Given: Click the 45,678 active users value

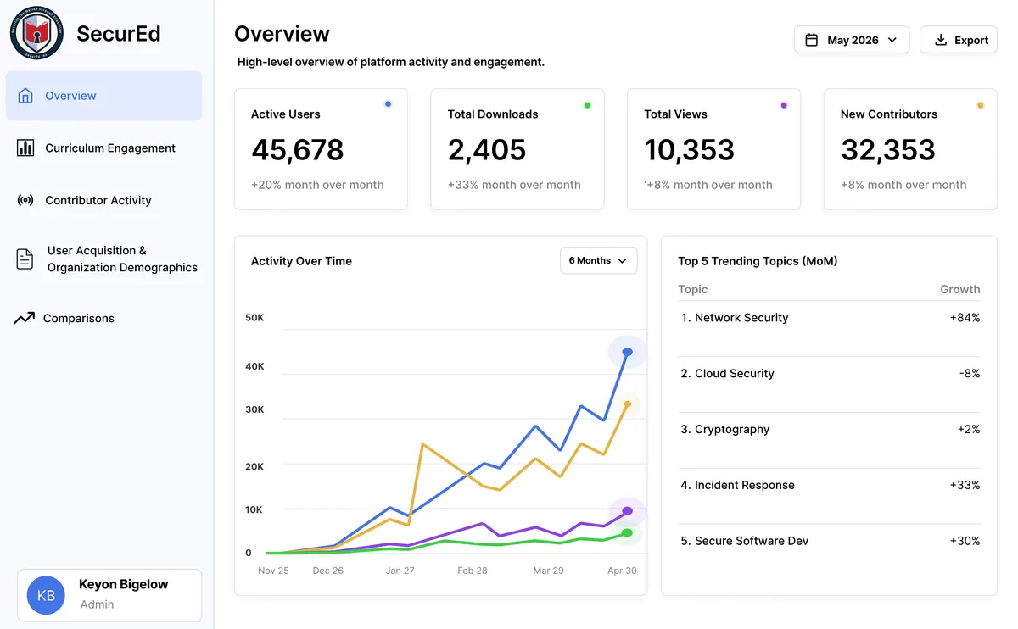Looking at the screenshot, I should [x=298, y=150].
